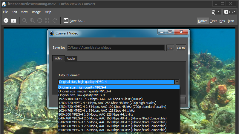
Task: Click the fit to window arrows icon
Action: click(x=47, y=21)
